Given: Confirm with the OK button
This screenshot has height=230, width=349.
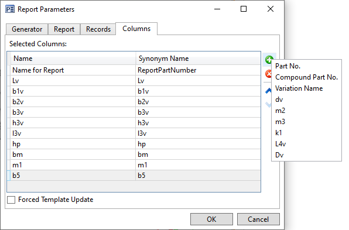Looking at the screenshot, I should (211, 219).
